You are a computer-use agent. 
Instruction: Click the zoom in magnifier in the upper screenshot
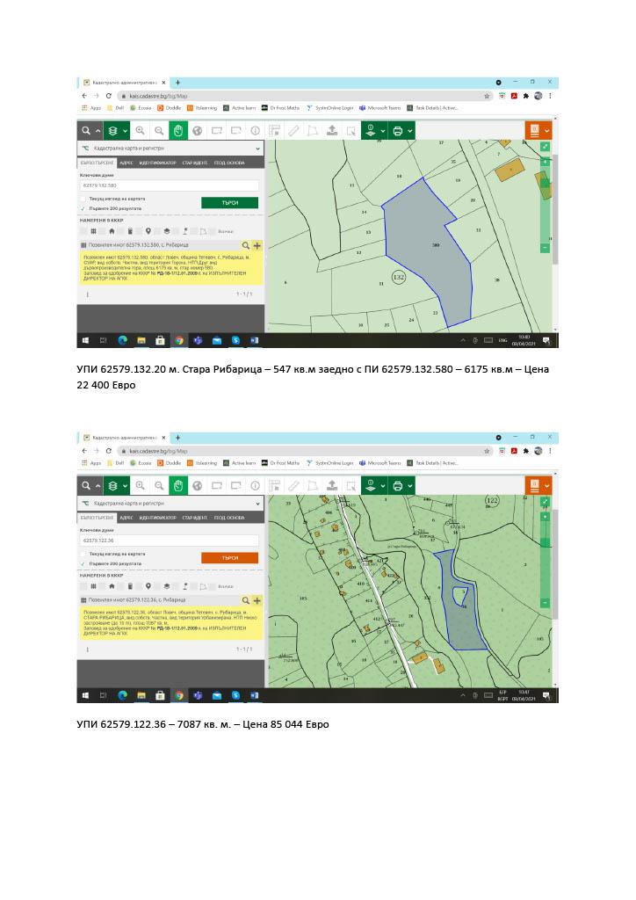141,130
